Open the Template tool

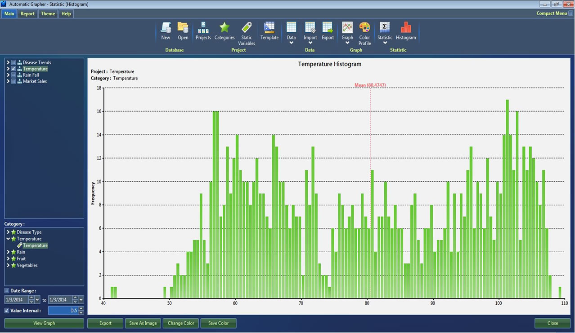coord(269,27)
